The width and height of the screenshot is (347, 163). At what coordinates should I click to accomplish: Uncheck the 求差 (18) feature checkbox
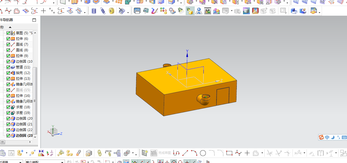[8, 107]
